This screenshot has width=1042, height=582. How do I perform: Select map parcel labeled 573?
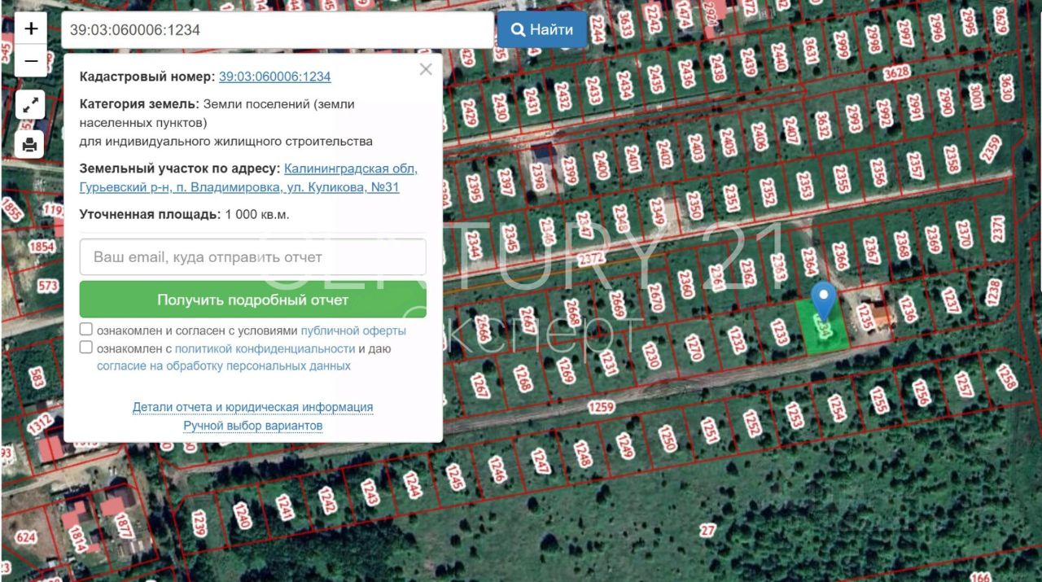click(x=48, y=286)
